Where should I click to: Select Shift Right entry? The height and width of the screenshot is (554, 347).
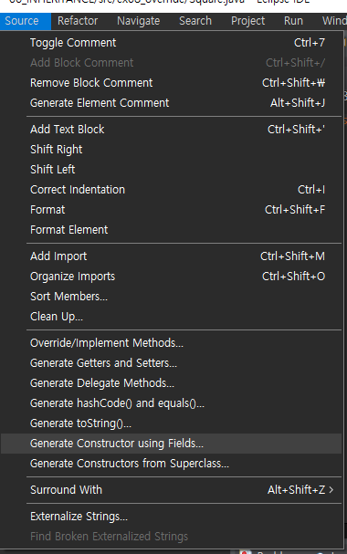172,150
